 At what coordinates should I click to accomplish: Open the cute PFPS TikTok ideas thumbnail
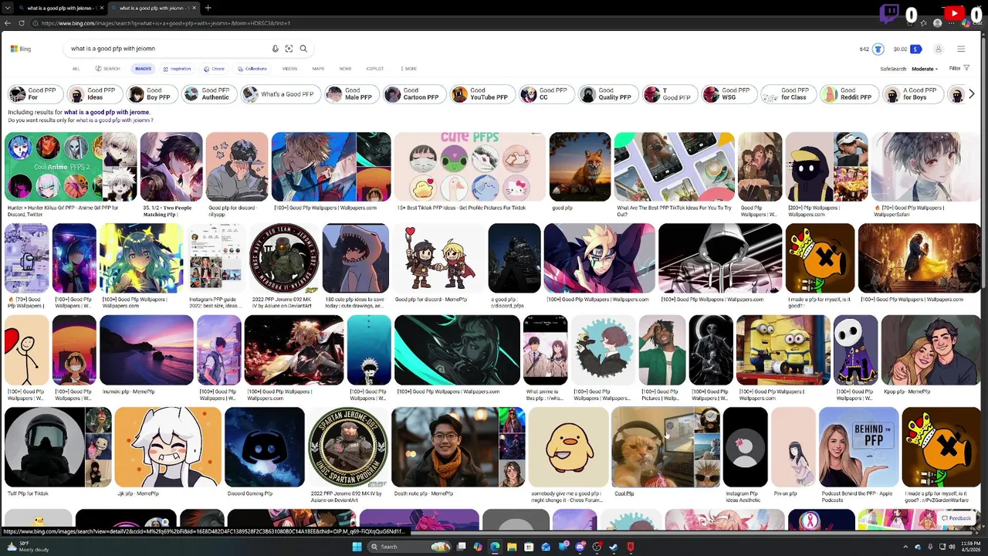click(469, 167)
